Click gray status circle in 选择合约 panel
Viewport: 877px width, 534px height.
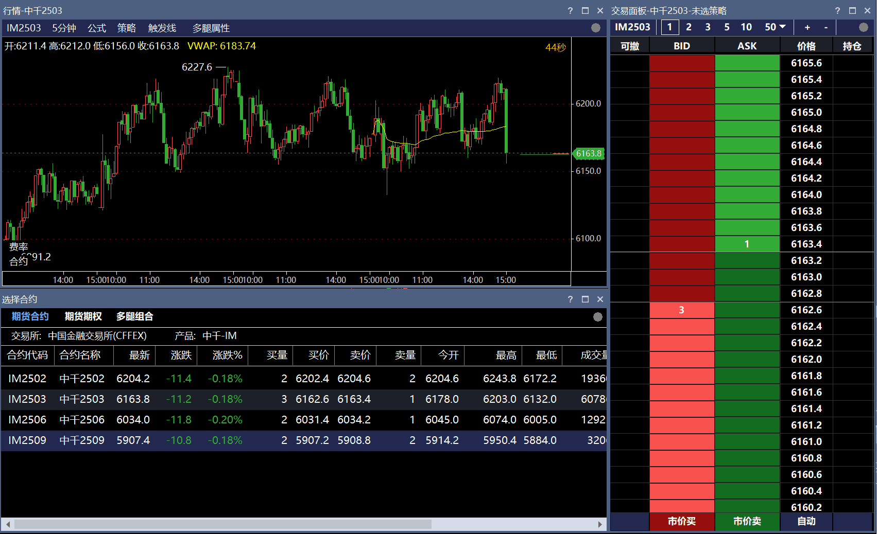point(597,317)
